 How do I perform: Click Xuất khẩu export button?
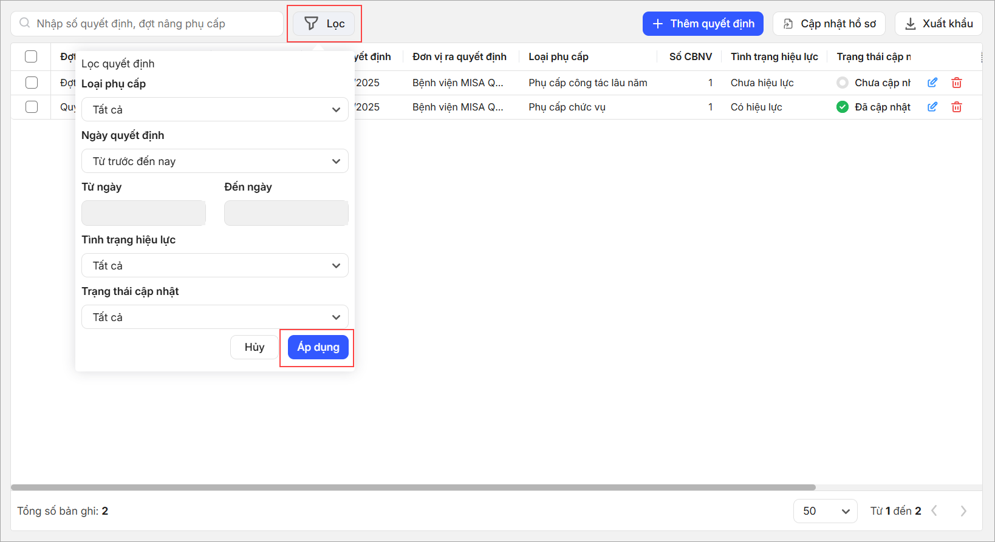939,24
